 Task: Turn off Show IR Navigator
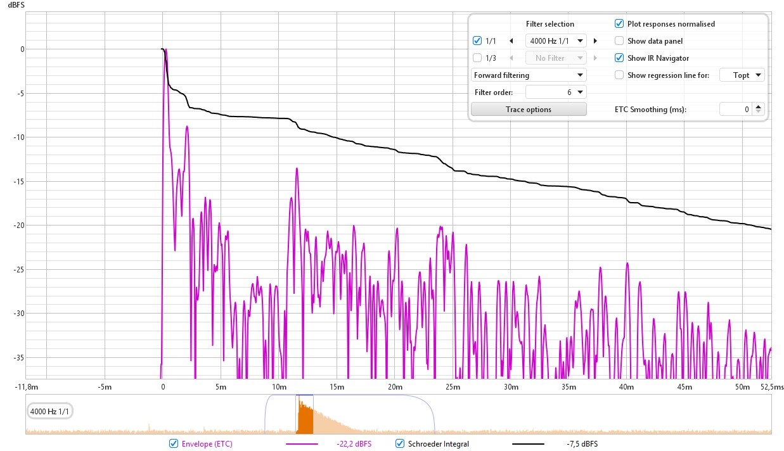(619, 58)
